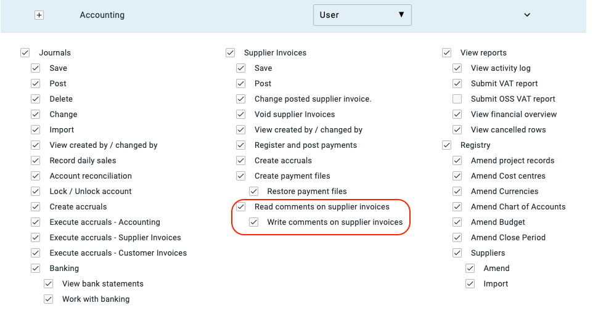Uncheck Amend Chart of Accounts
Viewport: 606px width, 316px height.
(x=457, y=207)
